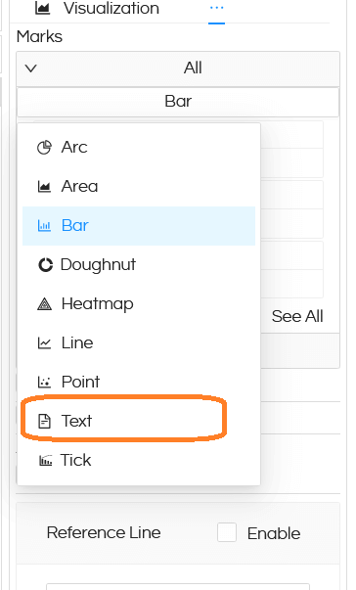Click the Text document icon
Screen dimensions: 356x590
(x=44, y=421)
